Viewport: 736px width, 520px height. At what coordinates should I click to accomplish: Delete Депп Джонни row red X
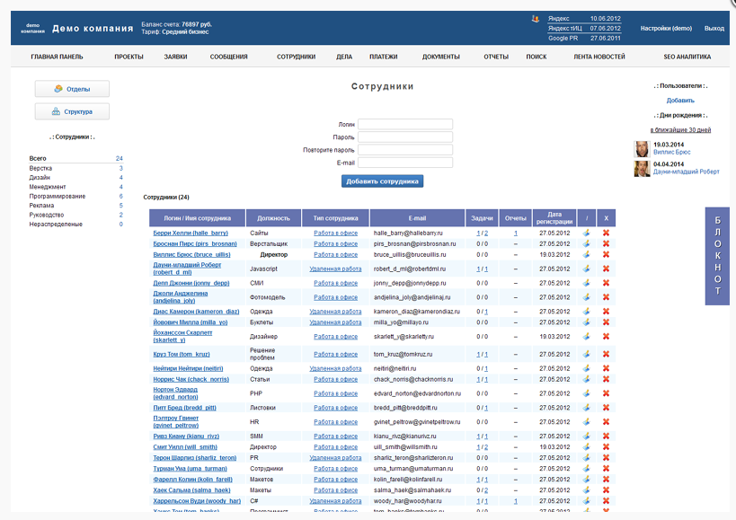(x=606, y=283)
